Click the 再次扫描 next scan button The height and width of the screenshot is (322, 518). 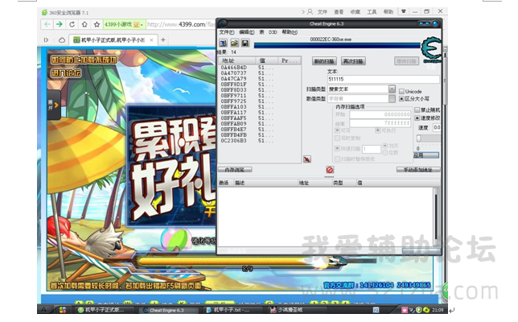pos(353,61)
